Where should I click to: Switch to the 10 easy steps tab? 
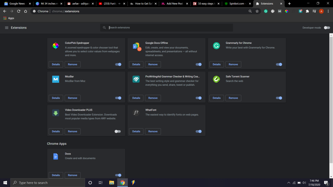(x=206, y=4)
